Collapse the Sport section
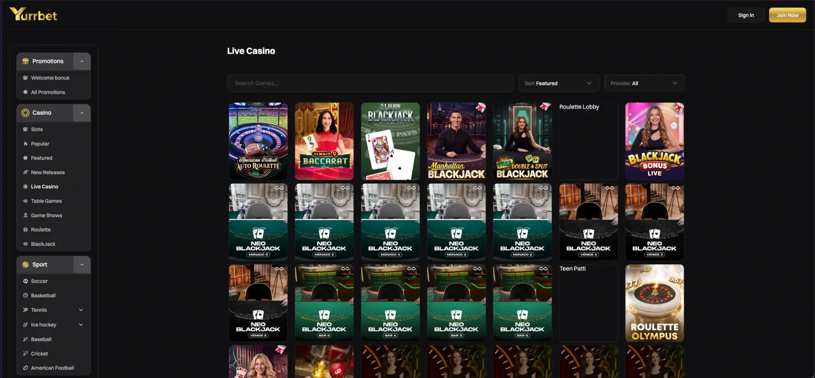The height and width of the screenshot is (378, 815). [x=82, y=264]
